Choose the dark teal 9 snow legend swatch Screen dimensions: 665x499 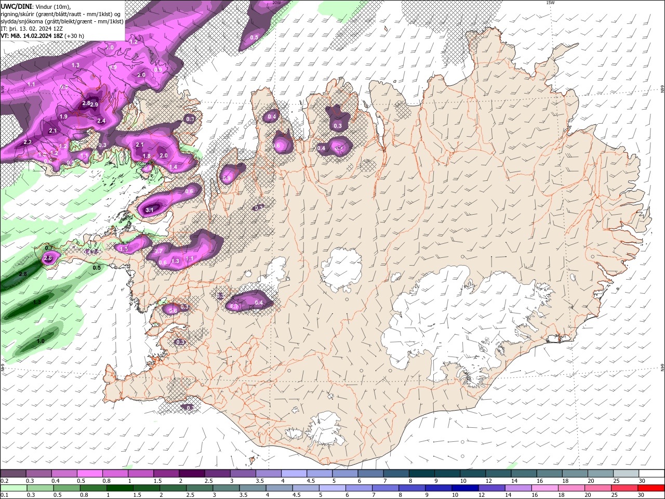click(x=447, y=474)
